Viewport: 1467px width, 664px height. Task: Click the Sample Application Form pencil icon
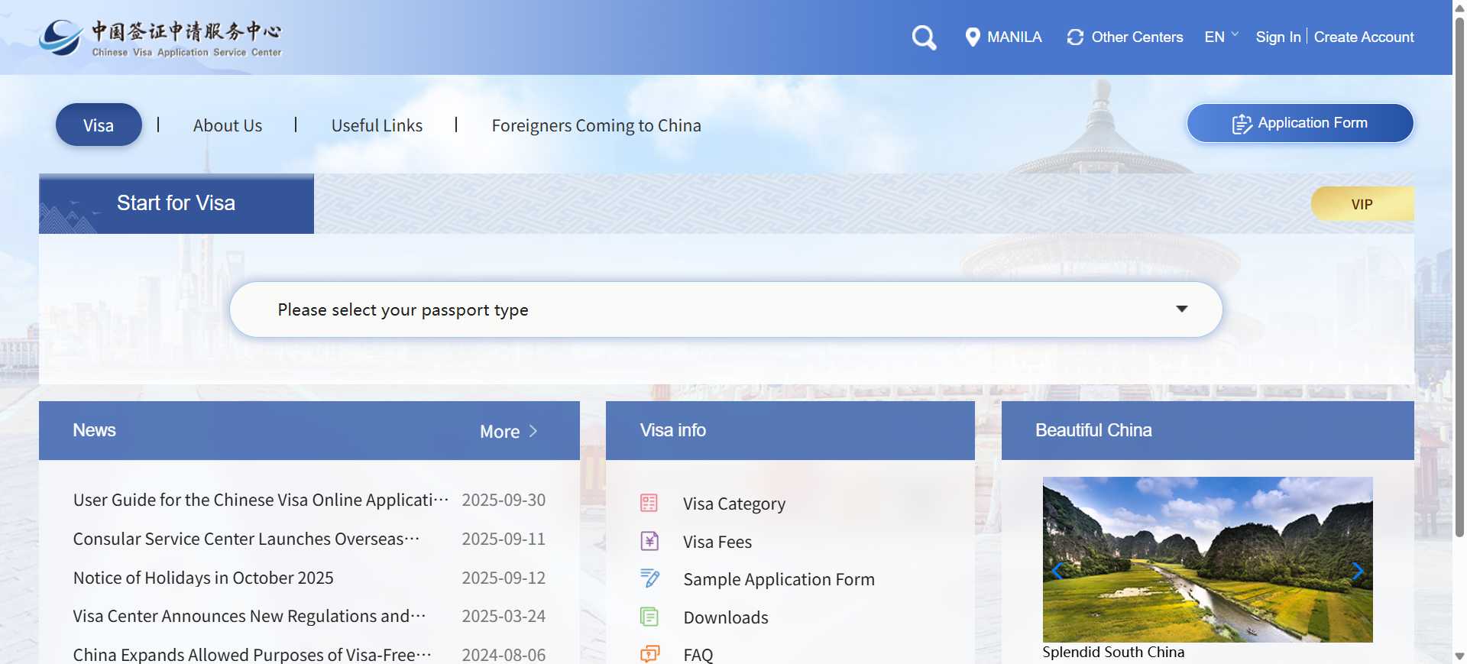649,578
